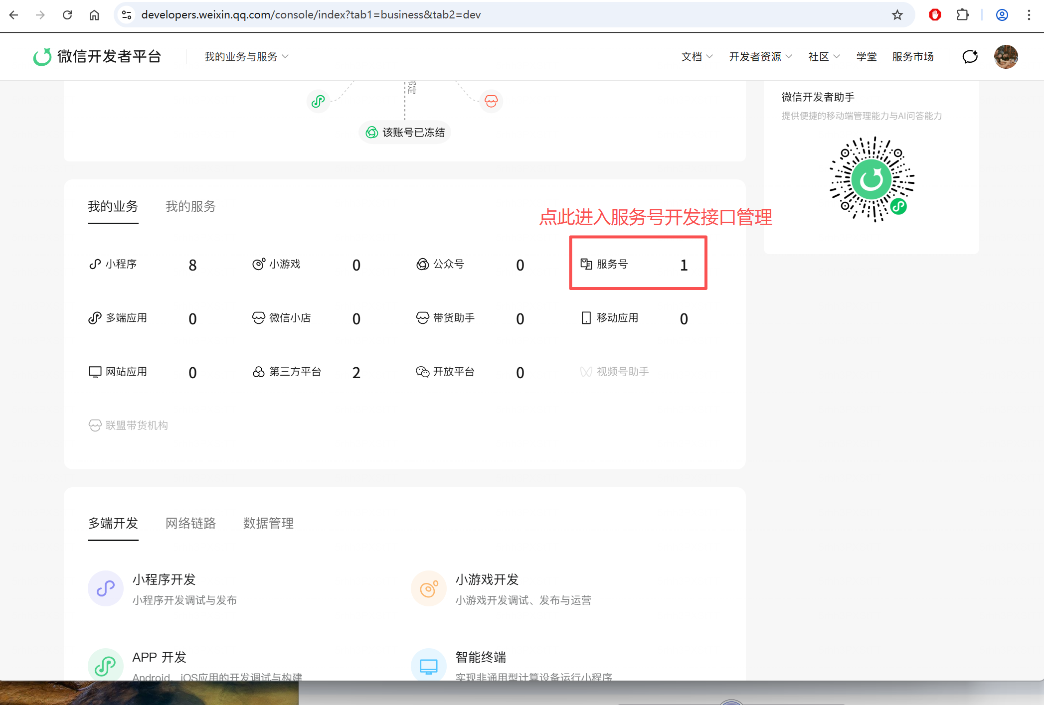Image resolution: width=1044 pixels, height=705 pixels.
Task: Switch to the 多端开发 tab
Action: click(113, 523)
